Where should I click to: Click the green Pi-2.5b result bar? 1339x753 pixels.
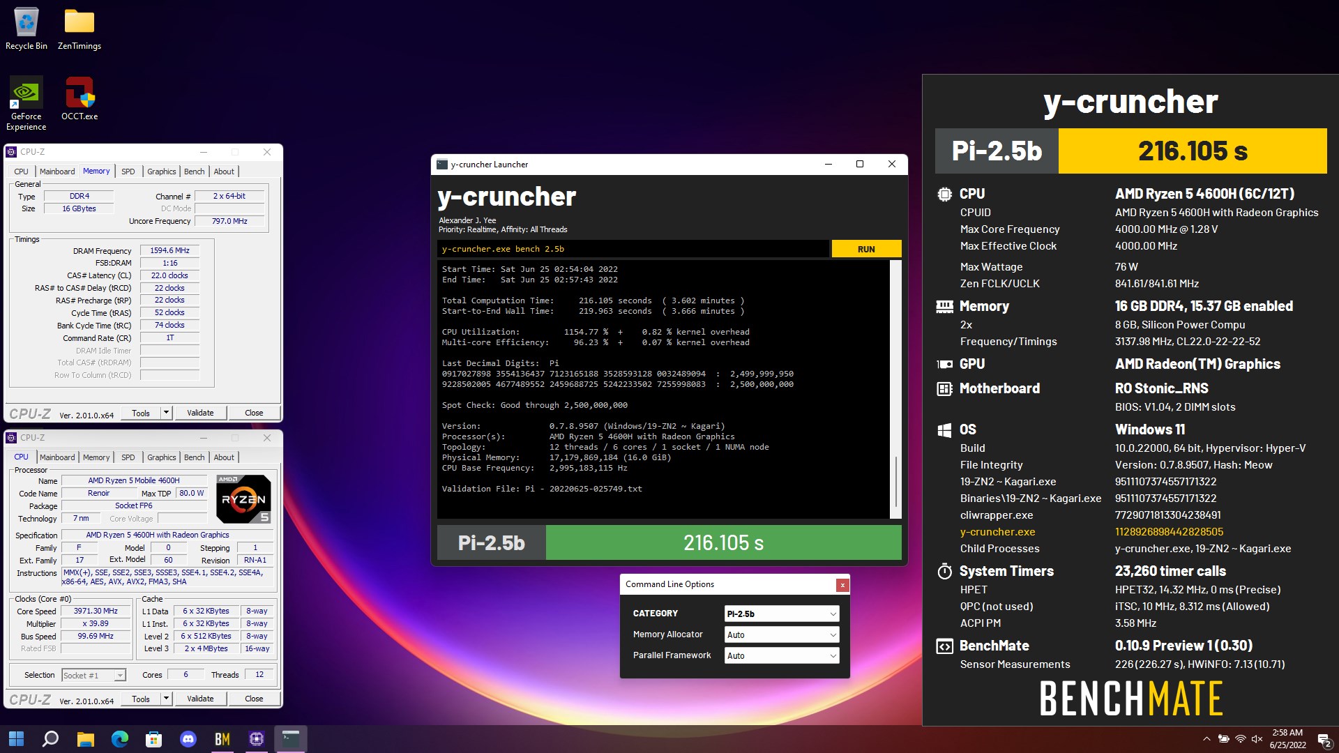(723, 542)
